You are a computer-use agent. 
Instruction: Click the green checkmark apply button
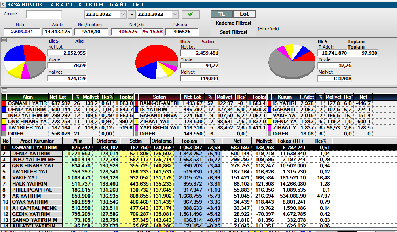coord(190,14)
